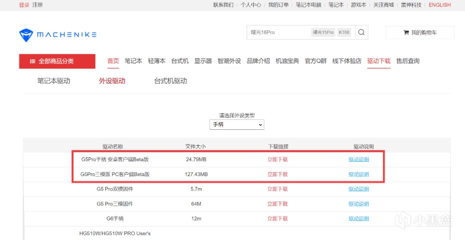Open 个人中心 in the top bar
Image resolution: width=465 pixels, height=240 pixels.
coord(251,5)
